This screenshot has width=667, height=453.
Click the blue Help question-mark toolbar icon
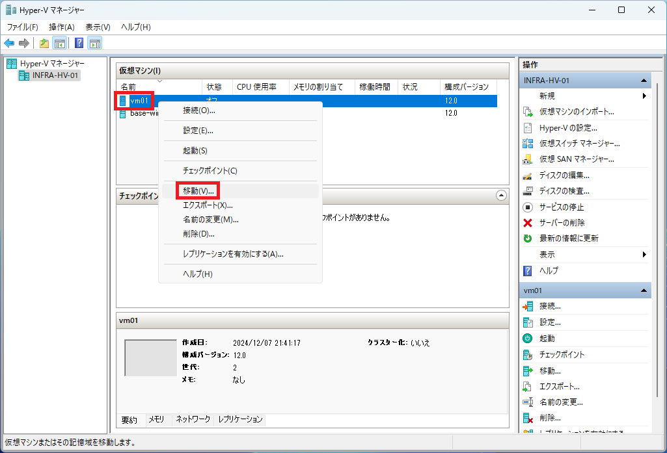point(79,43)
